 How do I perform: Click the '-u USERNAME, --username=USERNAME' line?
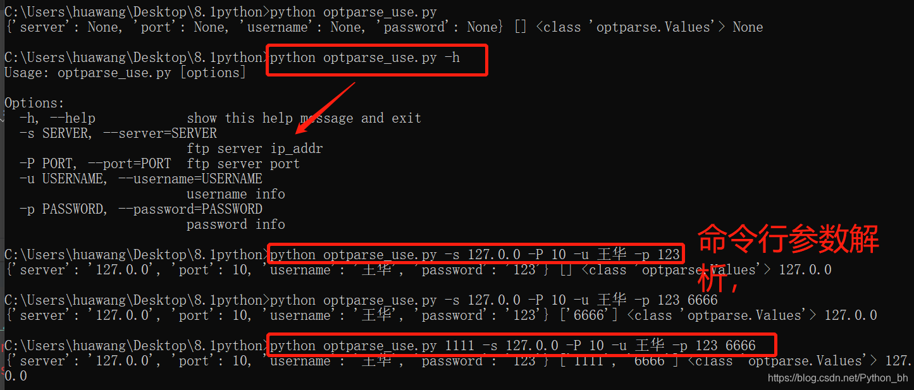(x=140, y=179)
